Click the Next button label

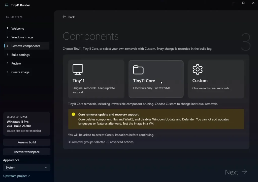click(x=232, y=172)
